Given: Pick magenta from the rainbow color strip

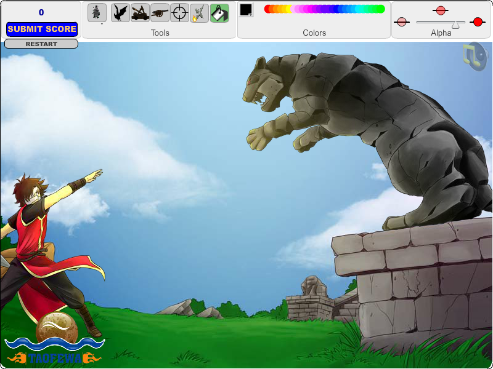Looking at the screenshot, I should 310,9.
